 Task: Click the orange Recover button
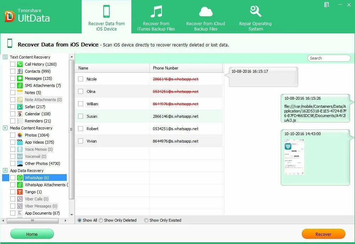[323, 234]
